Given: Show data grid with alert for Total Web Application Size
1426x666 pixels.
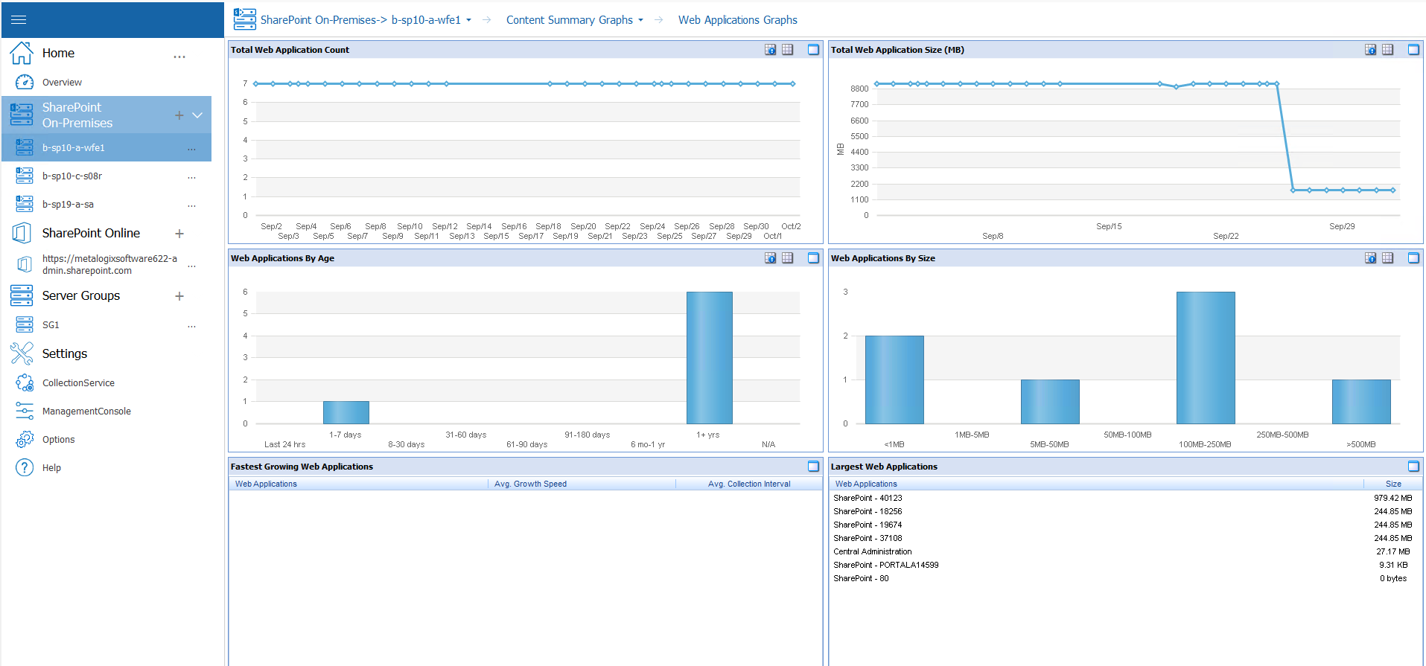Looking at the screenshot, I should click(x=1371, y=50).
